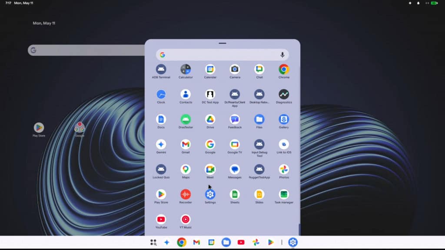
Task: Launch Chrome from the app drawer
Action: [x=284, y=69]
